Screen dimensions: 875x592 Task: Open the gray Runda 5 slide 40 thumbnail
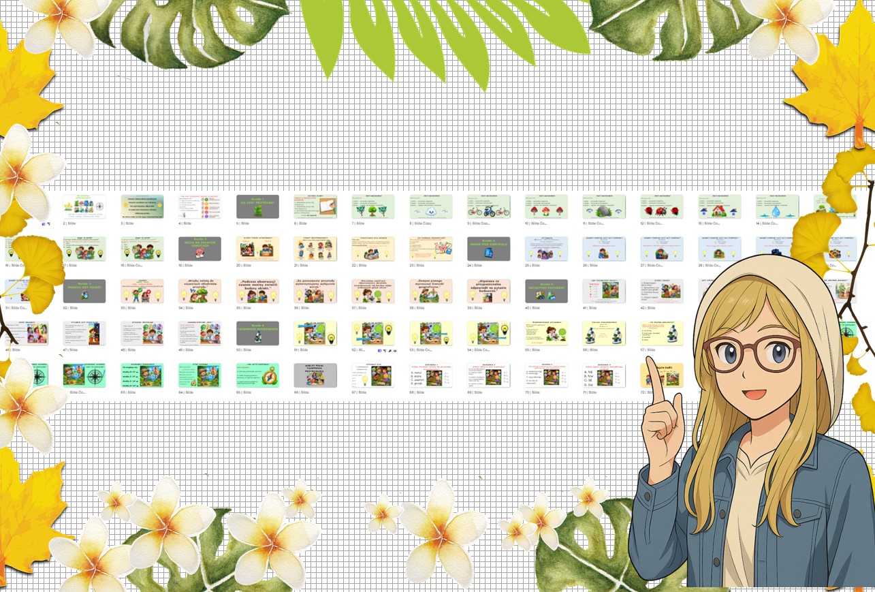coord(546,291)
